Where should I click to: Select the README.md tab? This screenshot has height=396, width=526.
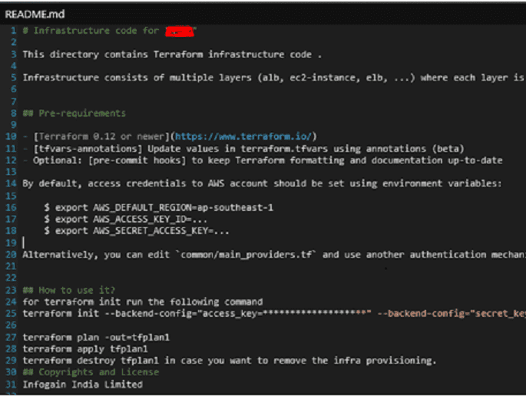pyautogui.click(x=35, y=14)
